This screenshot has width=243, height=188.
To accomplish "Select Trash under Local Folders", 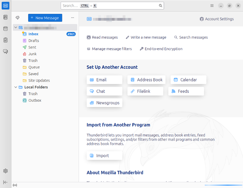I will tap(45, 94).
